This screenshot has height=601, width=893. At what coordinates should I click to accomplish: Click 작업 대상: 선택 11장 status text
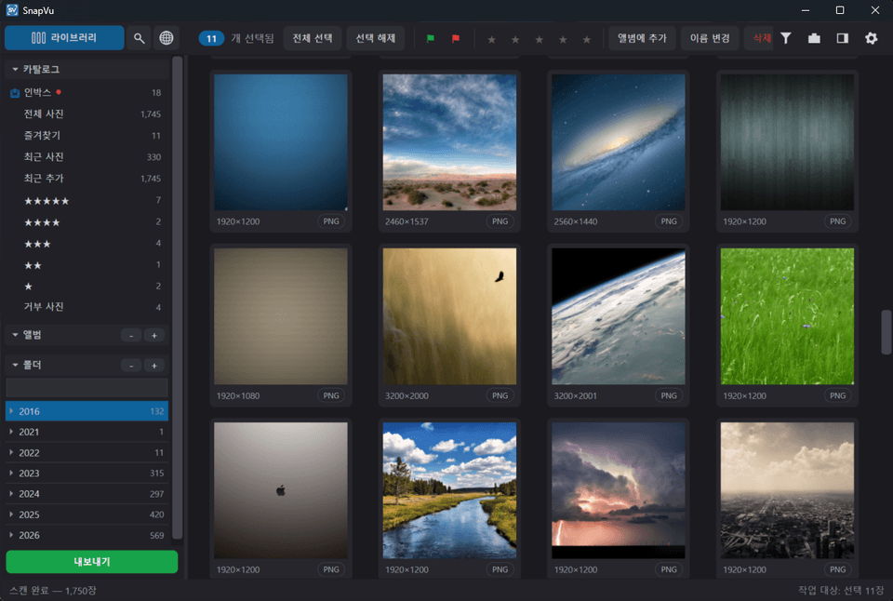pyautogui.click(x=841, y=590)
